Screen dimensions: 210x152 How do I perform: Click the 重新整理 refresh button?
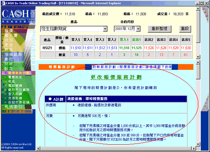tap(160, 29)
